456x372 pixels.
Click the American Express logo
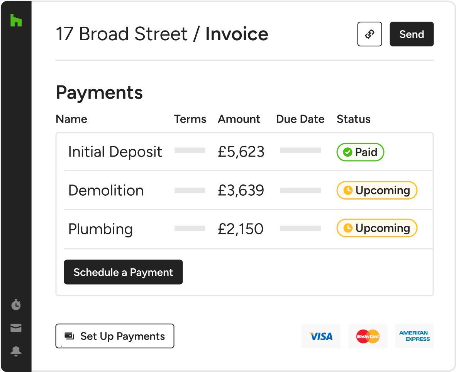pyautogui.click(x=414, y=336)
